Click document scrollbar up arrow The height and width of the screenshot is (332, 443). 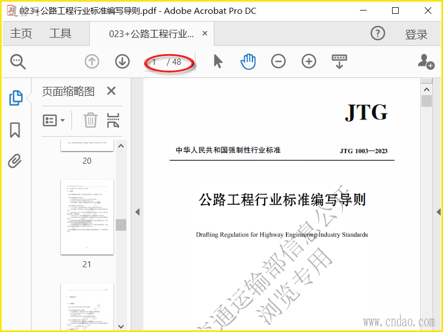426,90
